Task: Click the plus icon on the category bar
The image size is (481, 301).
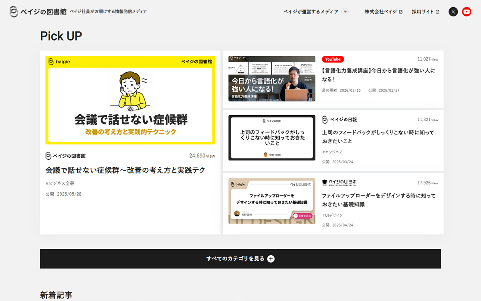Action: 271,259
